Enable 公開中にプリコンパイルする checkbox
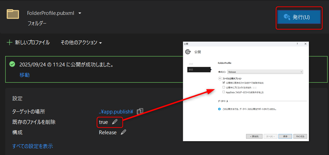This screenshot has height=155, width=329. [224, 88]
